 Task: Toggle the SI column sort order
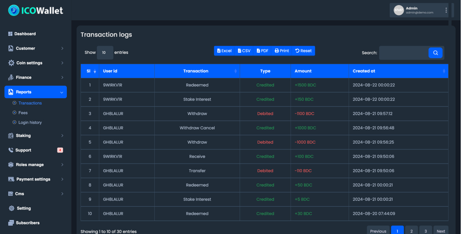(x=94, y=71)
